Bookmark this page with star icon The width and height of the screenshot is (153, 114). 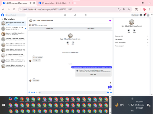coord(129,9)
